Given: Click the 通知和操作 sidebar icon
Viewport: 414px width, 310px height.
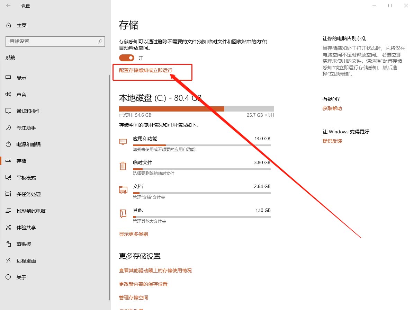Looking at the screenshot, I should tap(8, 111).
